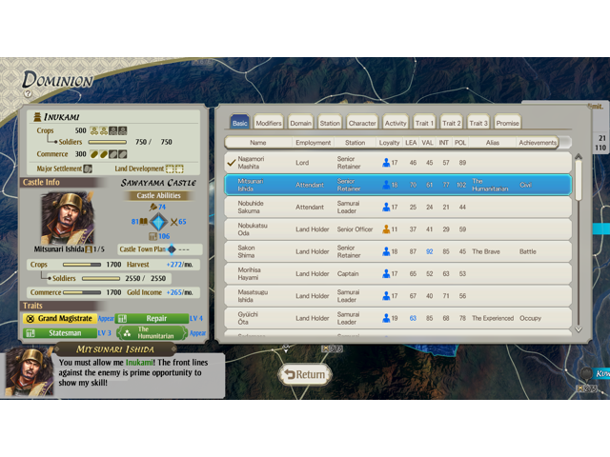Screen dimensions: 610x457
Task: Click the Repair trait icon
Action: coord(122,319)
